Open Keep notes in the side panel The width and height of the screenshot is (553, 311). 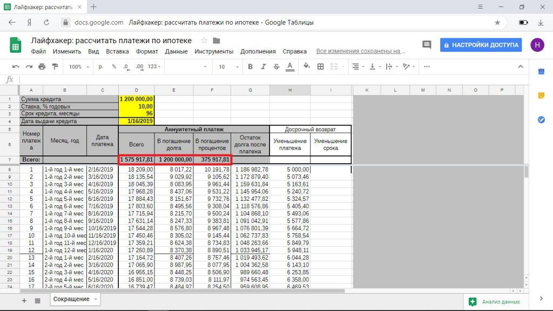coord(541,96)
